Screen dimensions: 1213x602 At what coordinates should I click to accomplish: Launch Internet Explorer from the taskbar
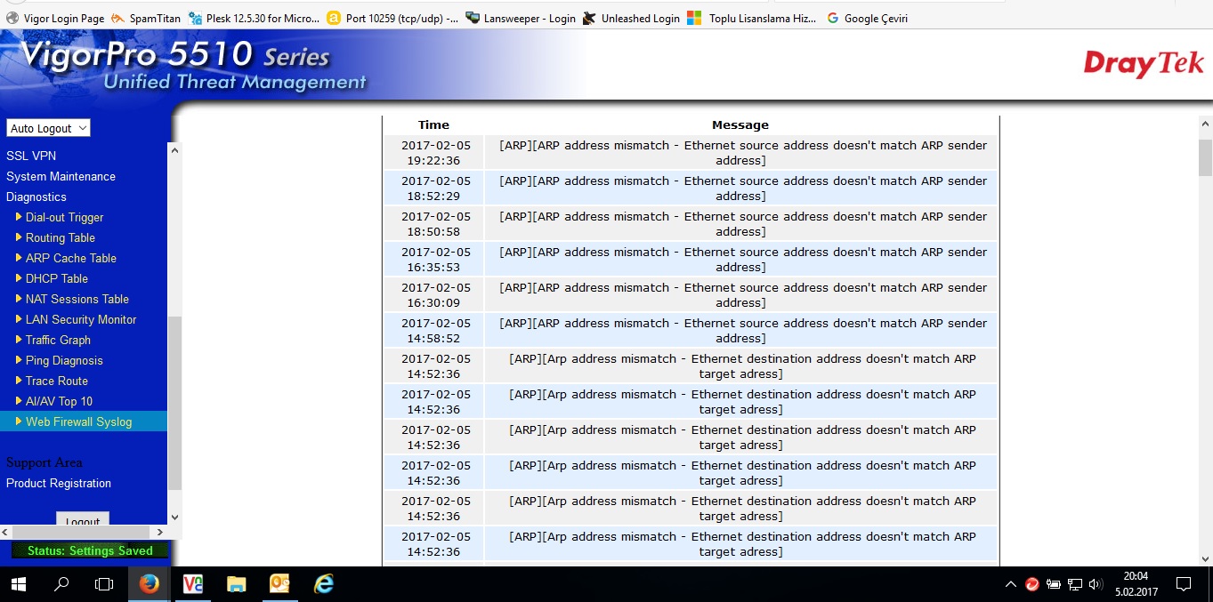point(324,583)
